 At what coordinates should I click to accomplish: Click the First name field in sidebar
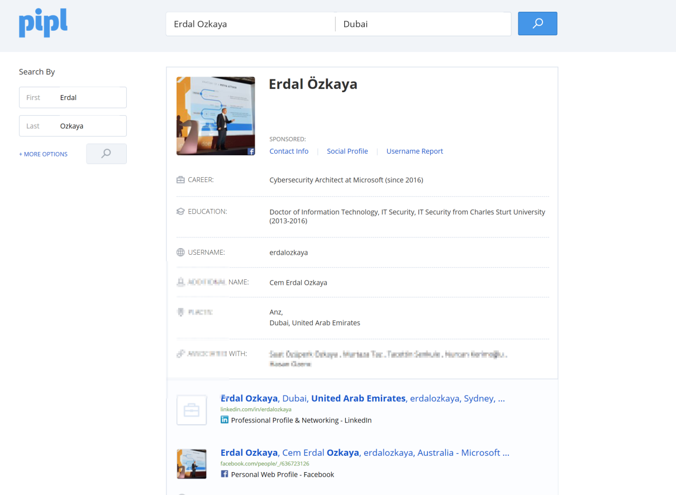pos(73,97)
